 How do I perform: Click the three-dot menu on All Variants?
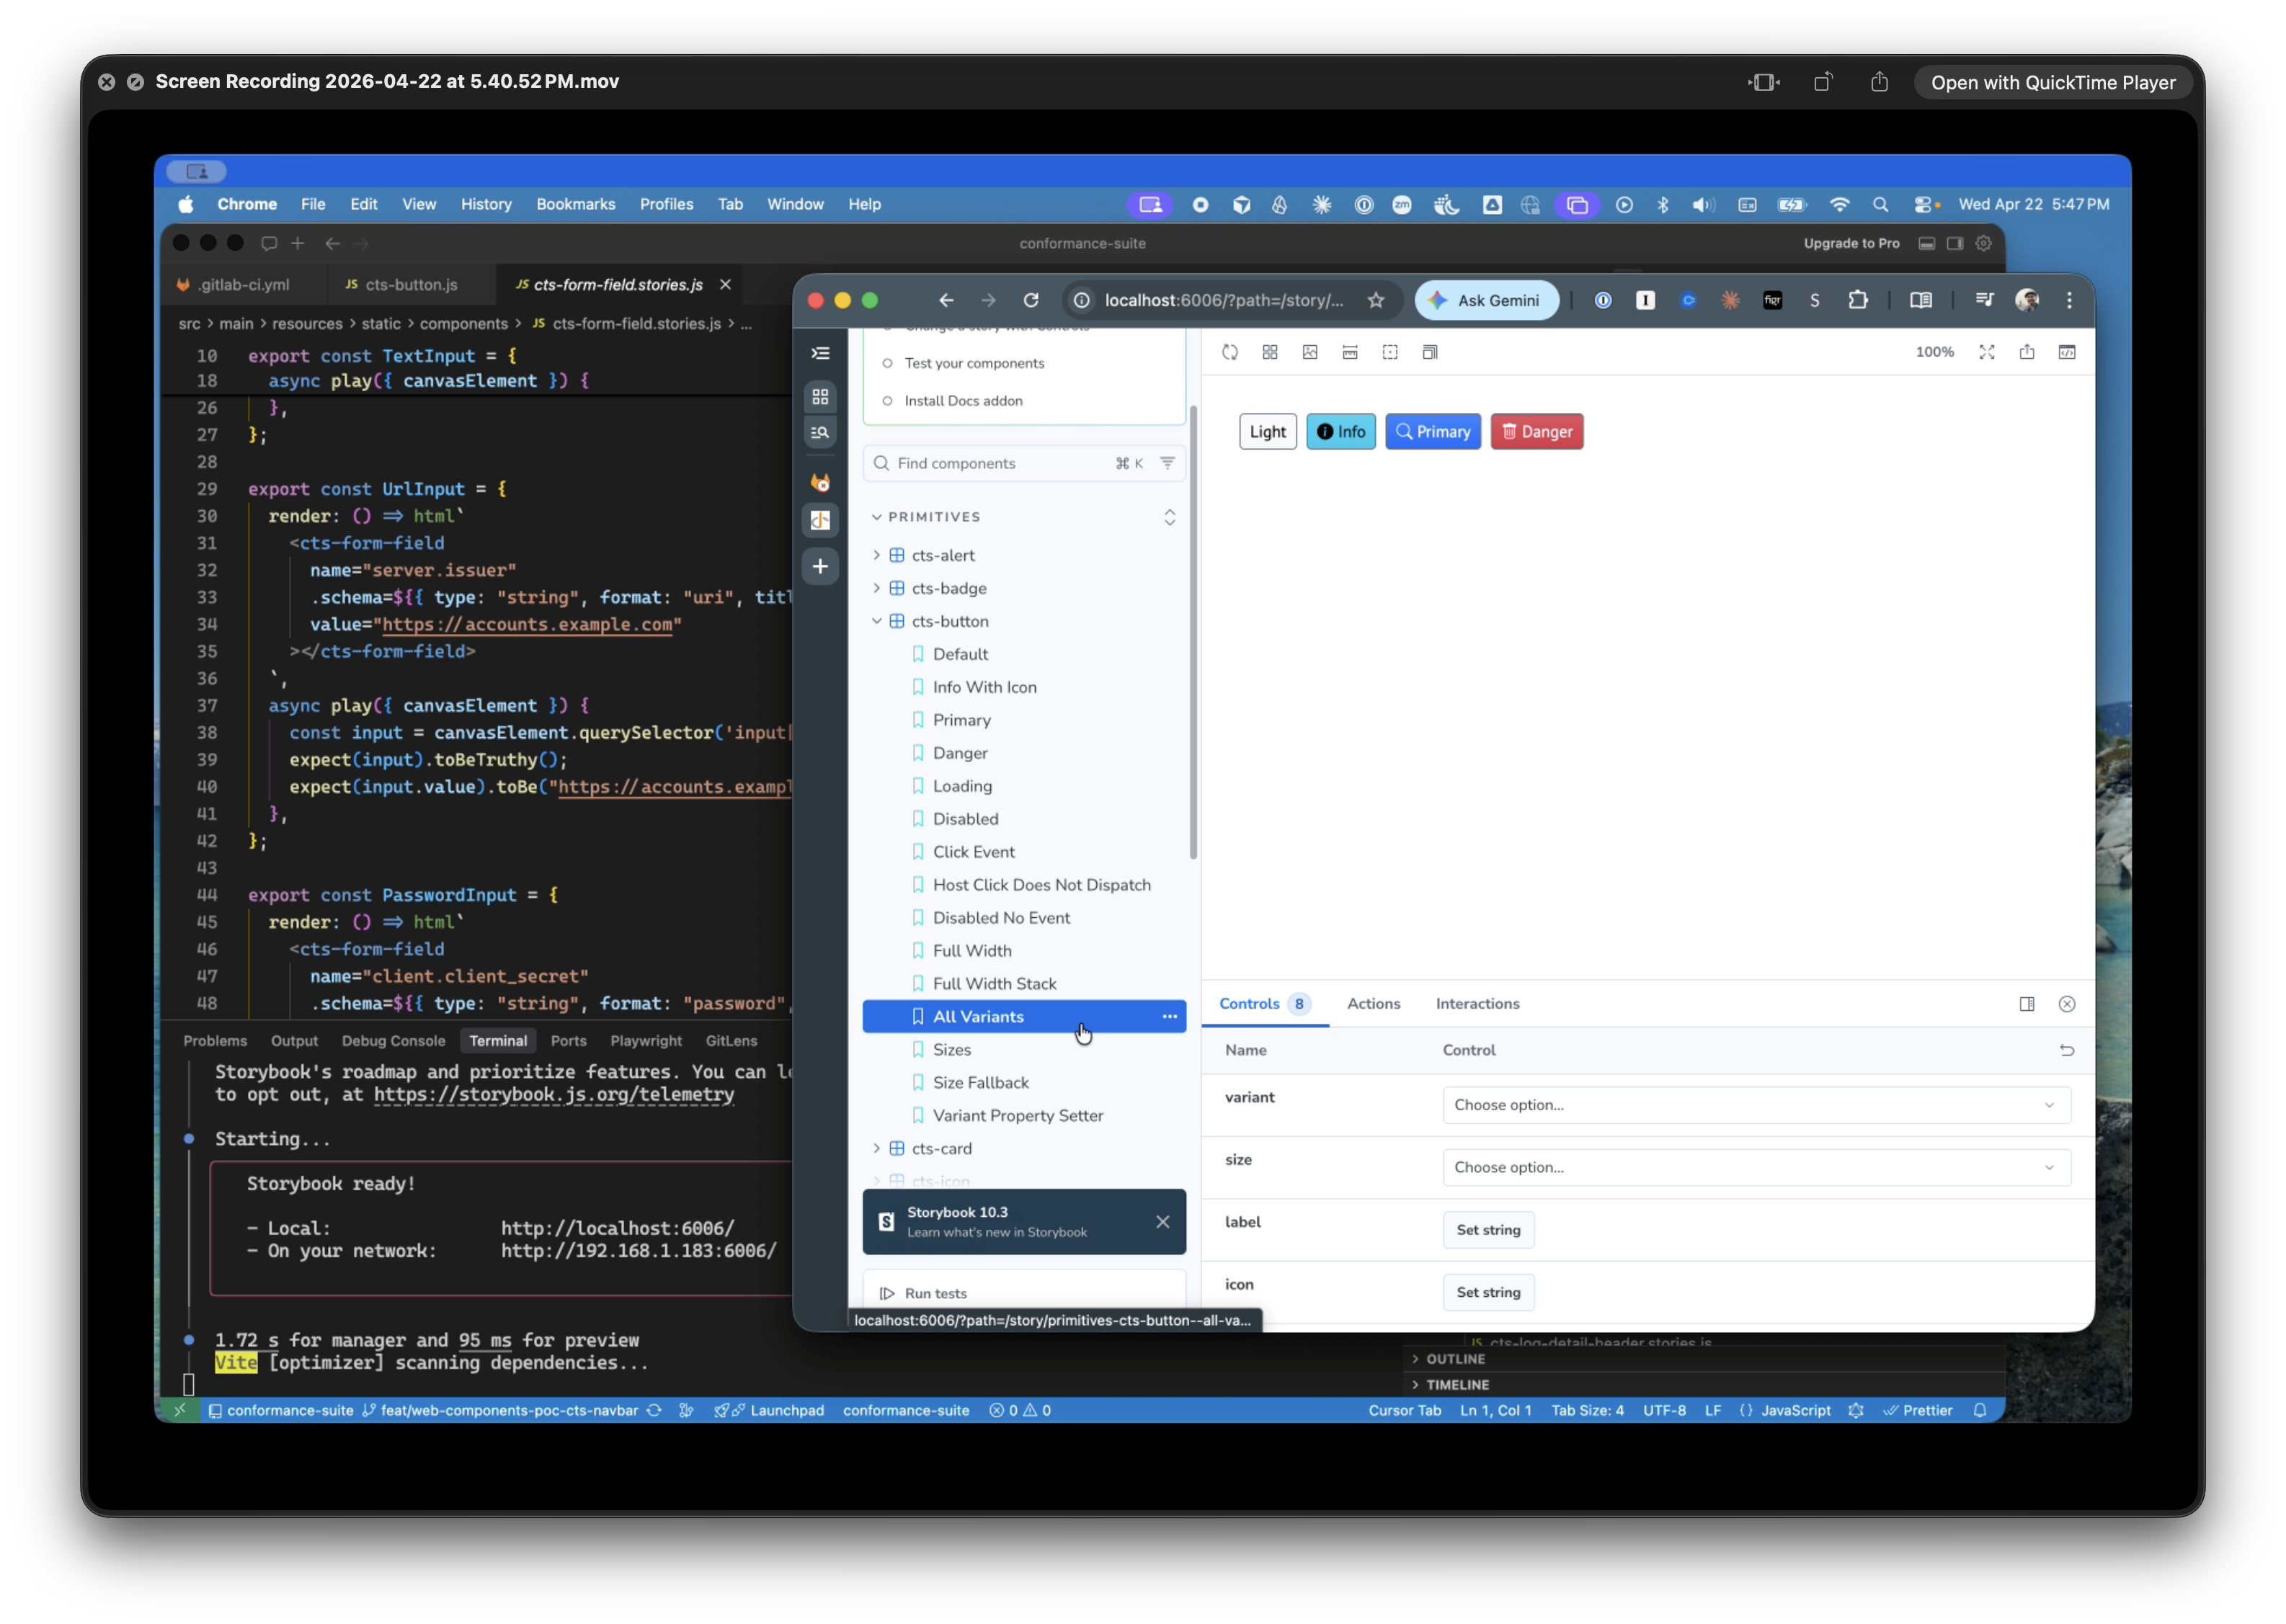(x=1169, y=1016)
